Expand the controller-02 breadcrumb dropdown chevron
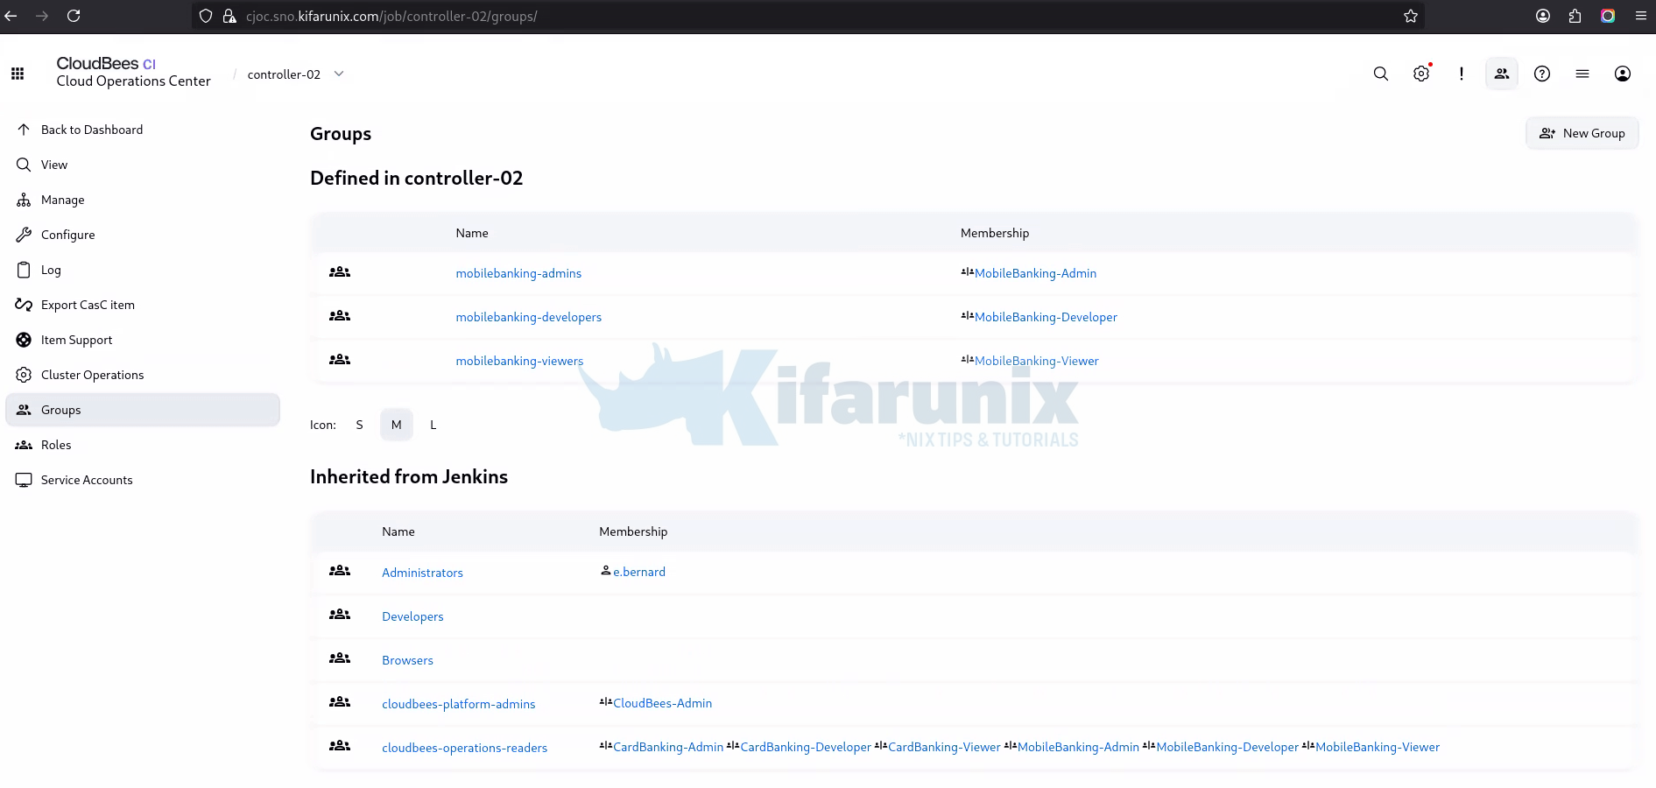The image size is (1656, 788). [339, 74]
